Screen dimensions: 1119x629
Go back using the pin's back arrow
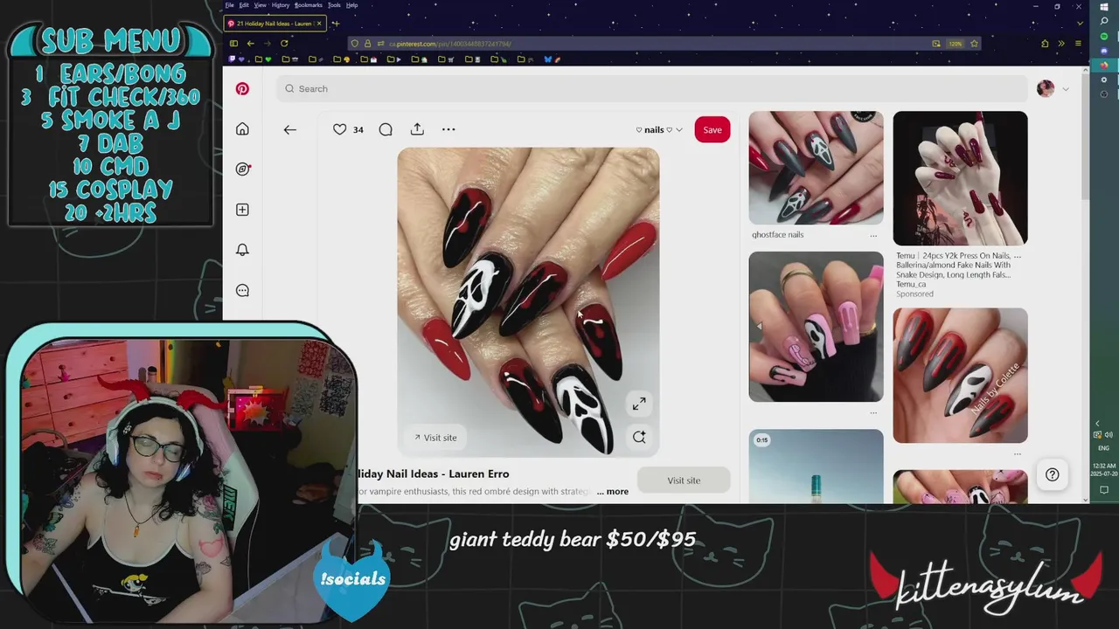[x=290, y=129]
